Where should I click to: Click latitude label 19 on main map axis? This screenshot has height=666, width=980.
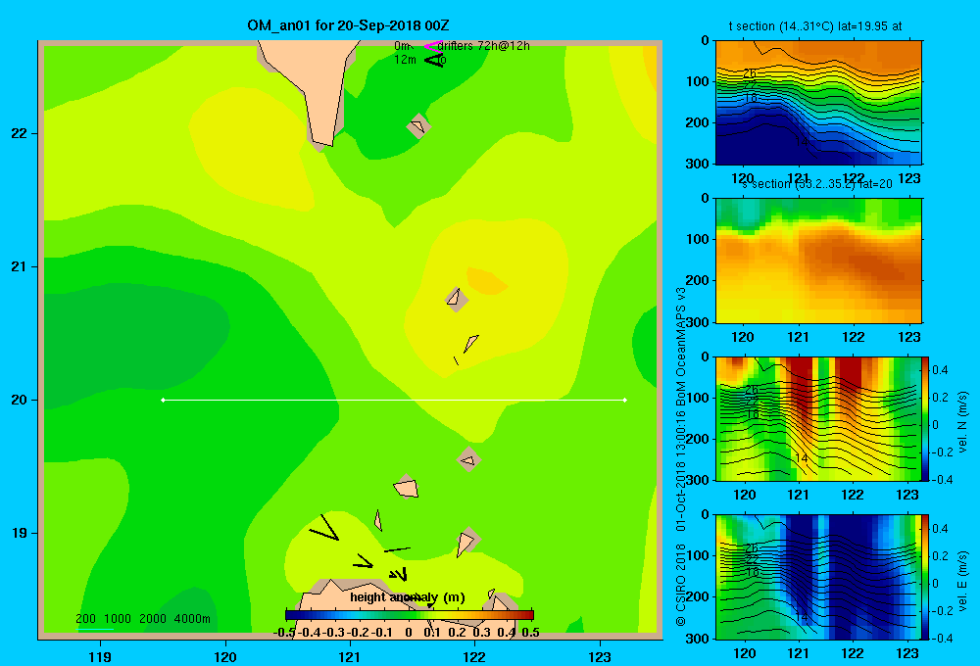coord(19,533)
